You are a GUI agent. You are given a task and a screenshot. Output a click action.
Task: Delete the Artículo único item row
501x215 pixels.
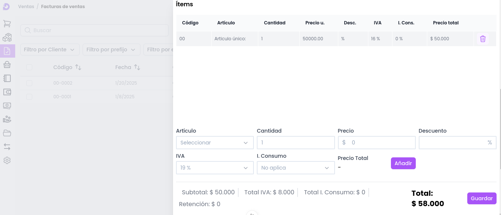click(x=482, y=39)
